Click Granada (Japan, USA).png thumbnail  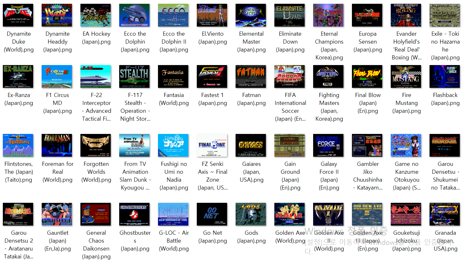[x=445, y=214]
